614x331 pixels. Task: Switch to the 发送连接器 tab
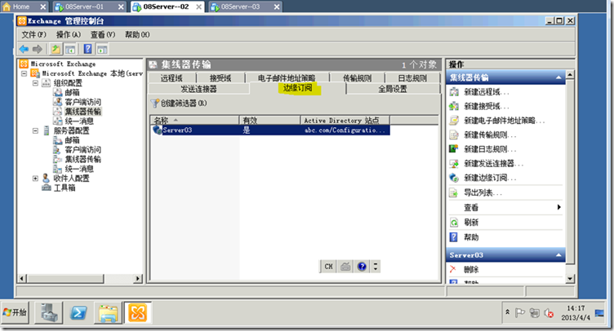[x=199, y=89]
